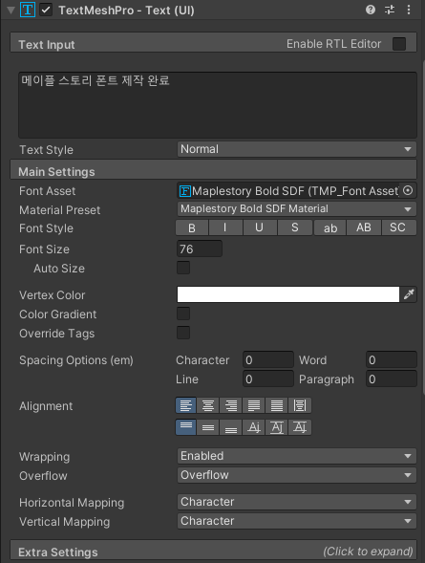Viewport: 425px width, 563px height.
Task: Select midline vertical alignment
Action: click(277, 427)
